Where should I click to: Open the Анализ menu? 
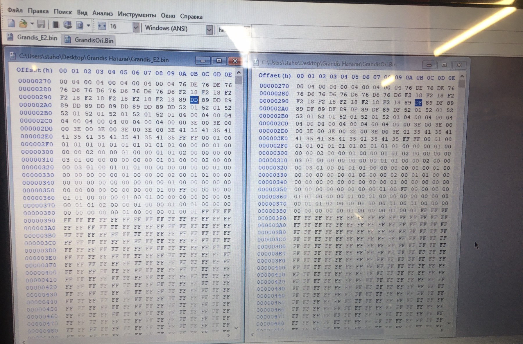(102, 13)
